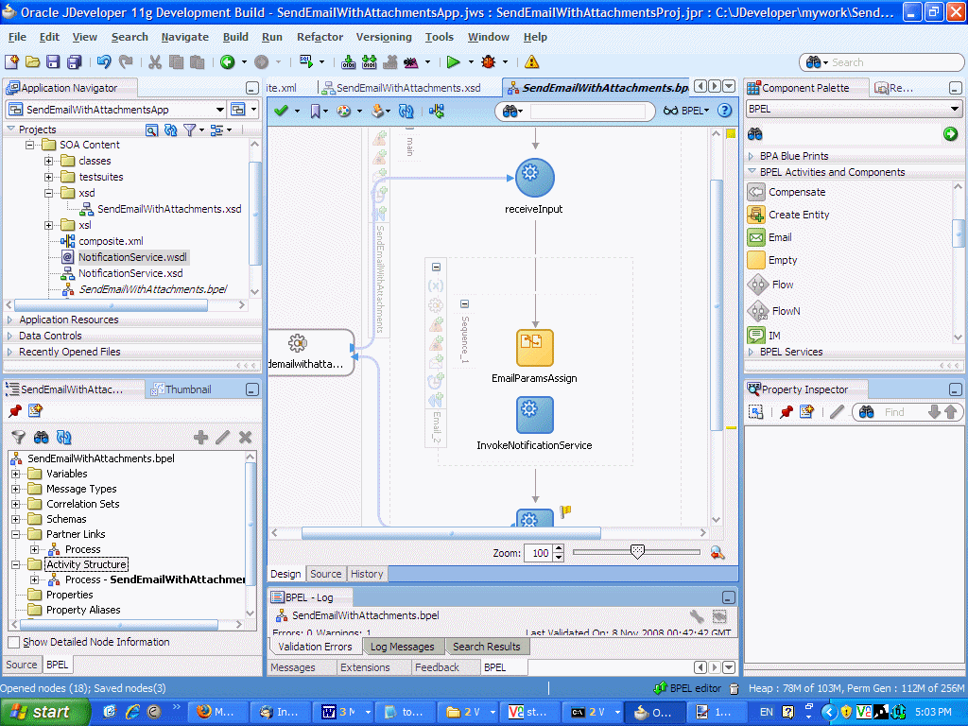Enable Show Detailed Node Information checkbox
The height and width of the screenshot is (726, 968).
tap(13, 643)
